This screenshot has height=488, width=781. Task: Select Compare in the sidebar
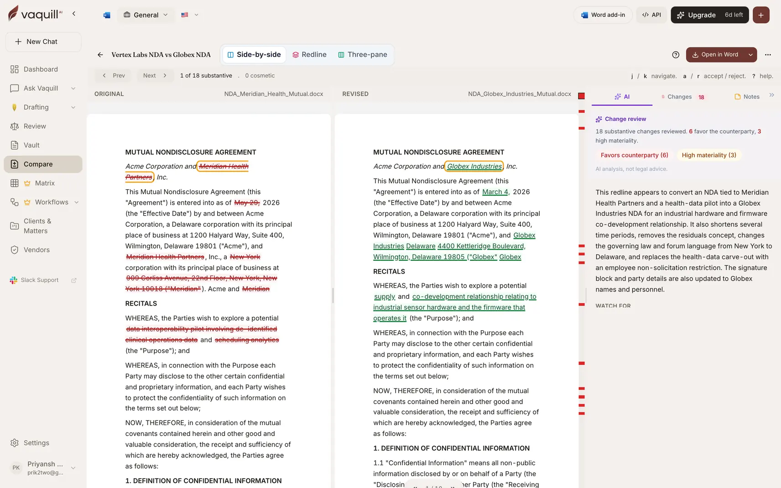click(43, 164)
